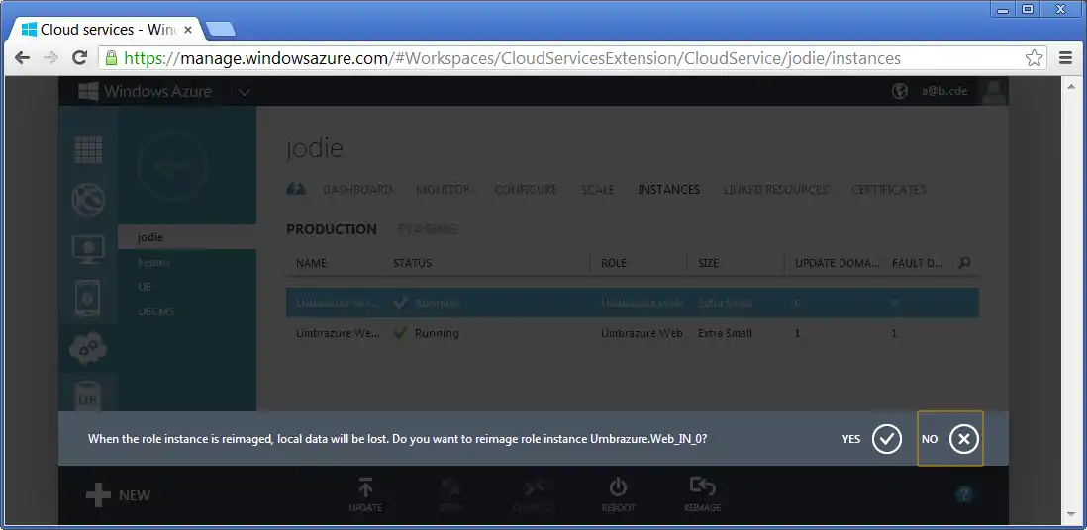Click the Windows Azure logo
Image resolution: width=1087 pixels, height=530 pixels.
click(x=145, y=91)
